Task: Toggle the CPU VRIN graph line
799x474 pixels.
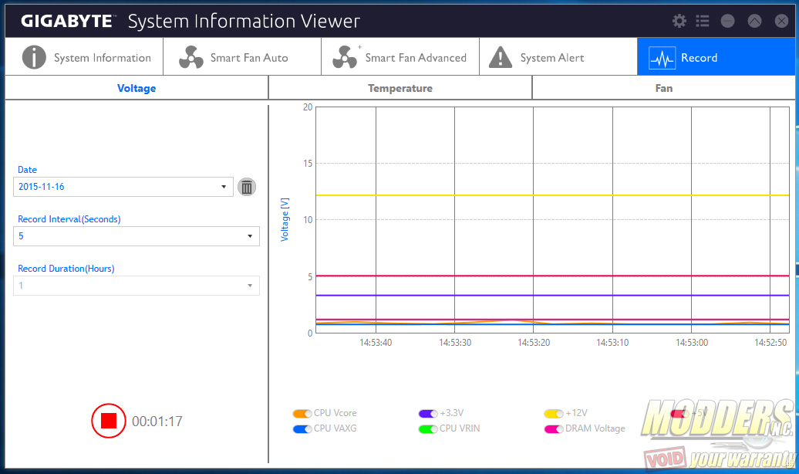Action: coord(427,428)
